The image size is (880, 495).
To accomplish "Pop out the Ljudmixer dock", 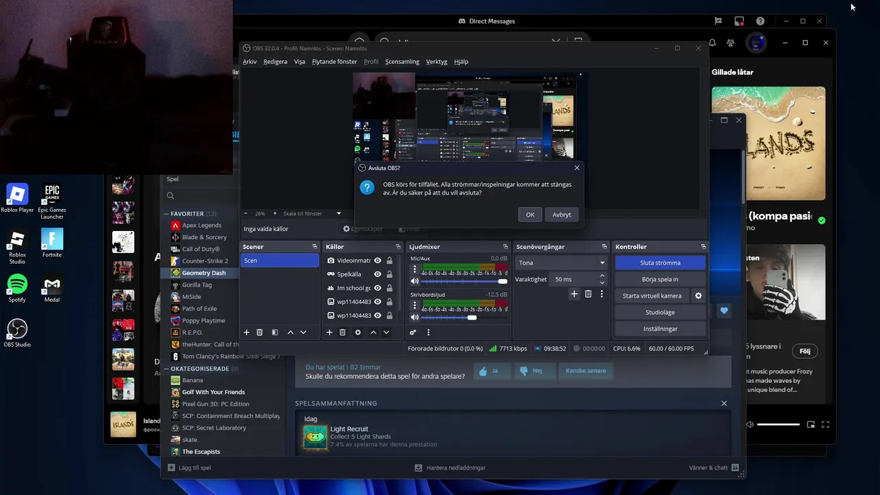I will coord(504,246).
